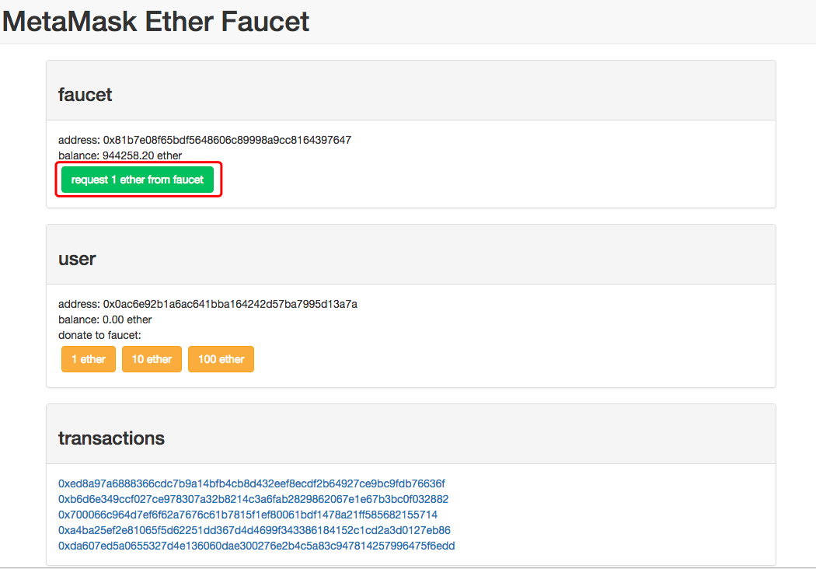Click the faucet address 0x81b7e08f text
The height and width of the screenshot is (569, 816).
tap(227, 140)
